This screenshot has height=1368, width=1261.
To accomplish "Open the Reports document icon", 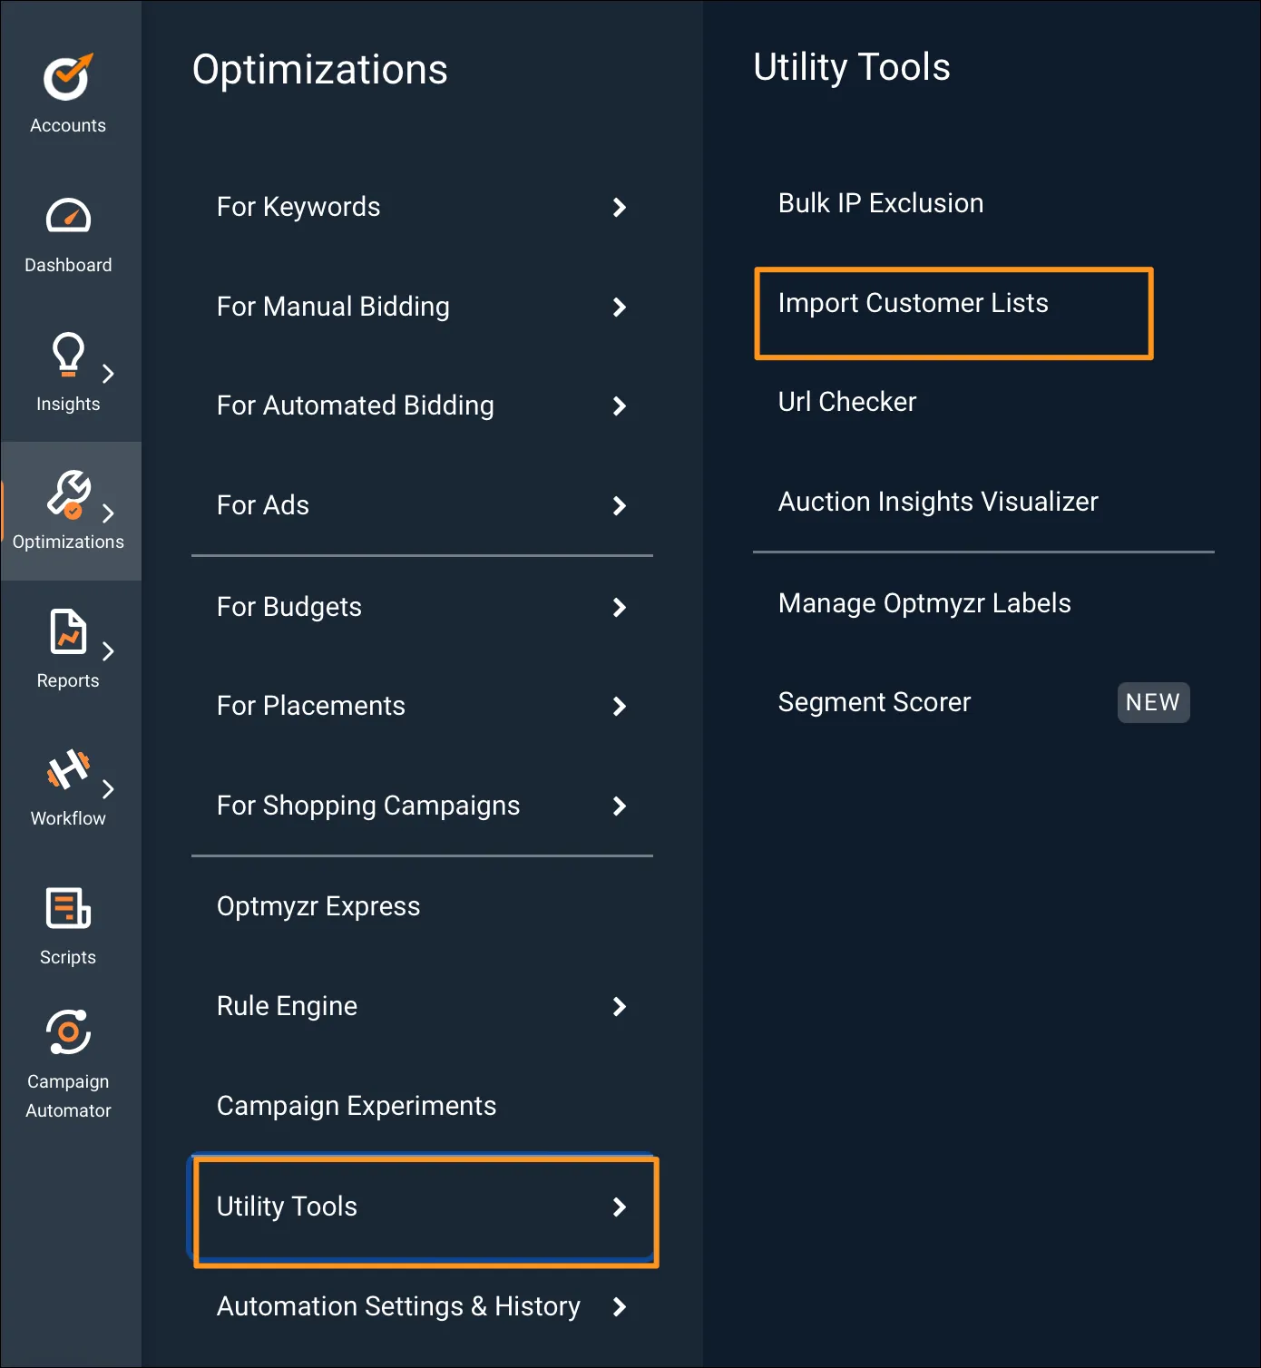I will tap(68, 631).
